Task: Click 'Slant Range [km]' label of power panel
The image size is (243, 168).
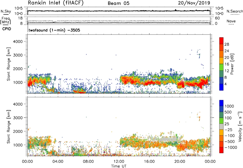Action: click(9, 64)
